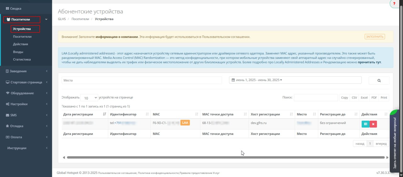The width and height of the screenshot is (403, 177).
Task: Collapse the Посетители sidebar menu
Action: tap(46, 19)
